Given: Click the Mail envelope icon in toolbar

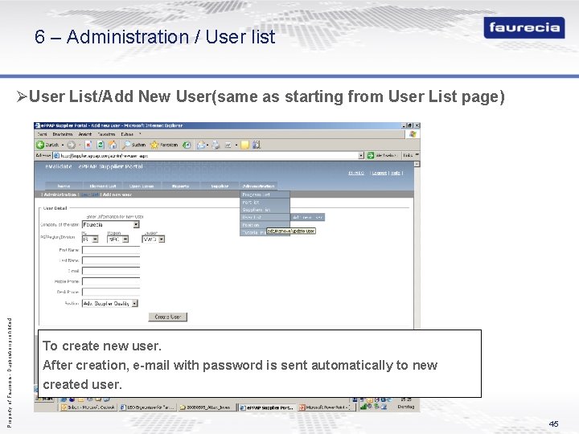Looking at the screenshot, I should pos(201,145).
